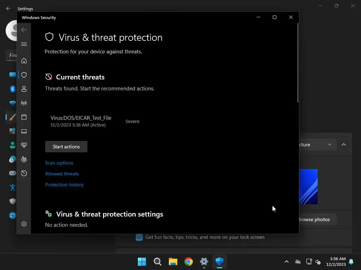Open Accounts in Settings sidebar
Image resolution: width=361 pixels, height=270 pixels.
click(12, 145)
